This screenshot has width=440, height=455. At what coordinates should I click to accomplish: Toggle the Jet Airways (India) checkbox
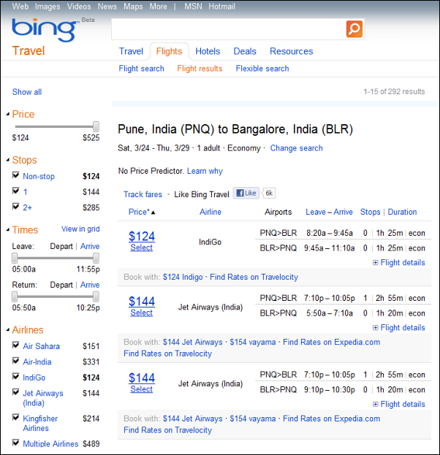point(15,392)
